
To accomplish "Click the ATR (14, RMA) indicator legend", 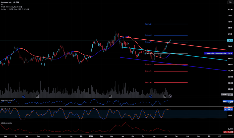I will pos(6,123).
